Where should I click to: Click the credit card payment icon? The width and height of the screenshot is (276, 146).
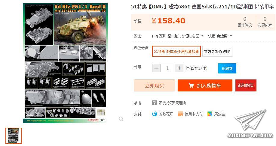(180, 114)
